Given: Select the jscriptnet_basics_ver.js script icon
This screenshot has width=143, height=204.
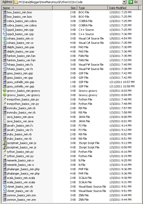Looking at the screenshot, I should pos(5,147).
